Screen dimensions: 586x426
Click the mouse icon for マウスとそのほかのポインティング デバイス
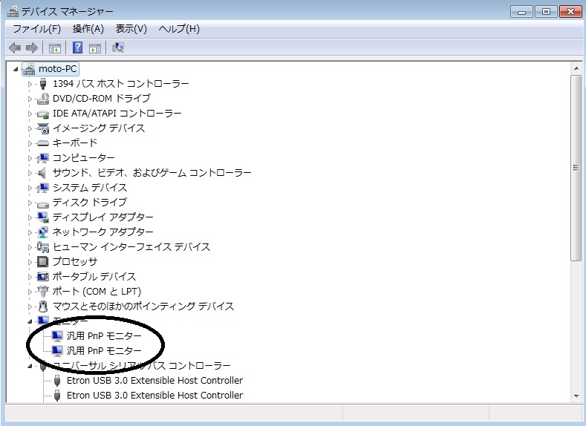(43, 307)
